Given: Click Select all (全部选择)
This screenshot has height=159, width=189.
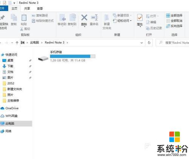Looking at the screenshot, I should click(174, 15).
